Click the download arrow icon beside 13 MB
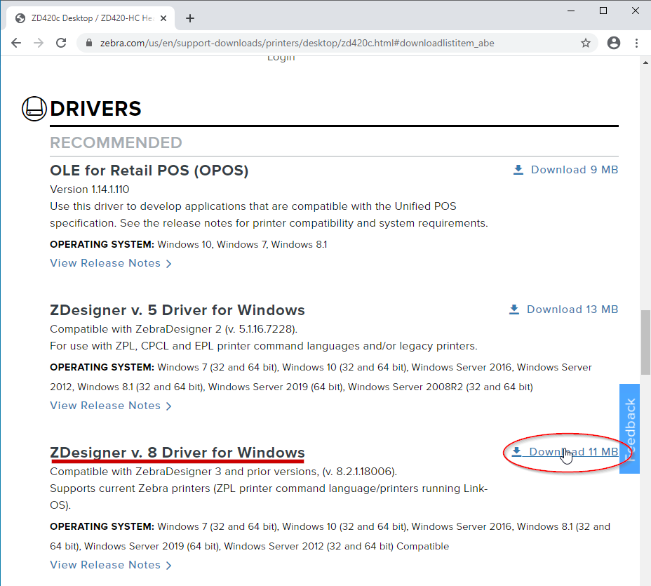The height and width of the screenshot is (586, 651). pyautogui.click(x=514, y=309)
